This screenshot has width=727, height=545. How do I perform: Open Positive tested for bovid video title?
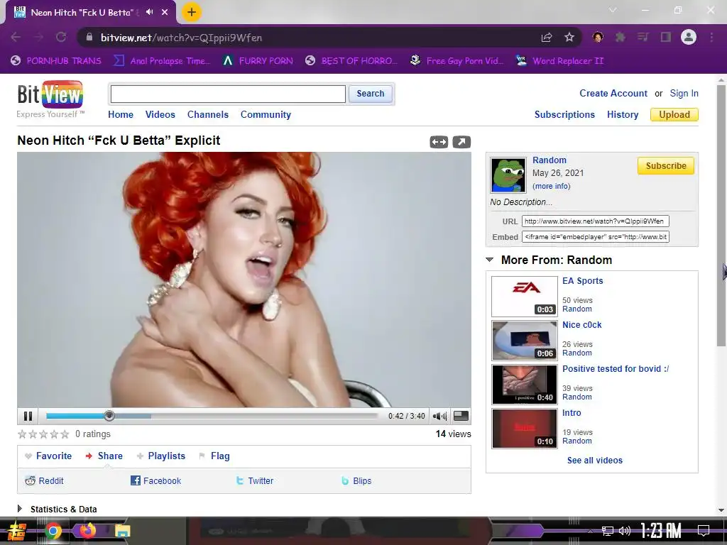[616, 369]
